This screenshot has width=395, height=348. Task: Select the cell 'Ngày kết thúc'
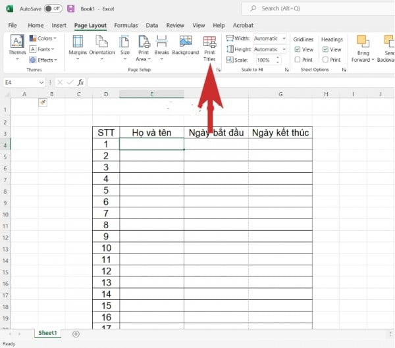click(280, 132)
